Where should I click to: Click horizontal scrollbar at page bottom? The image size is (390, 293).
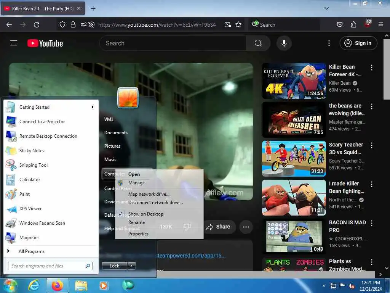265,274
